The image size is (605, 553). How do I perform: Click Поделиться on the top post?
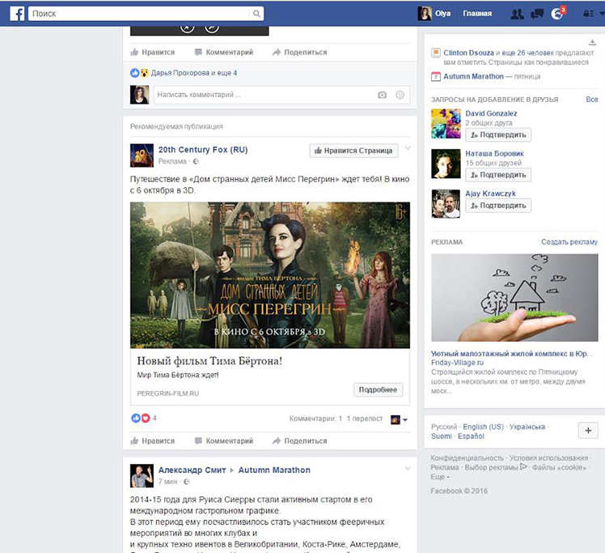tap(300, 52)
